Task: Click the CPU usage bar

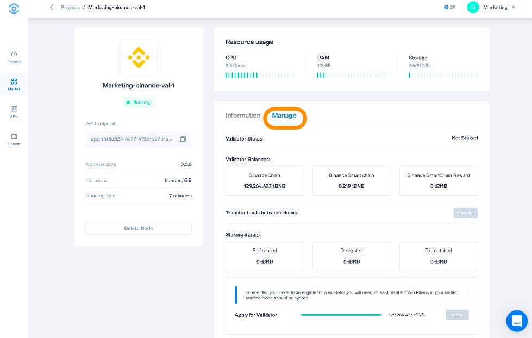Action: tap(260, 75)
